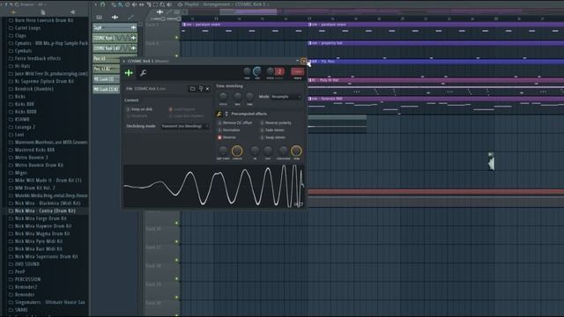The width and height of the screenshot is (564, 317).
Task: Select the Paint brush tool in playlist toolbar
Action: pos(120,4)
